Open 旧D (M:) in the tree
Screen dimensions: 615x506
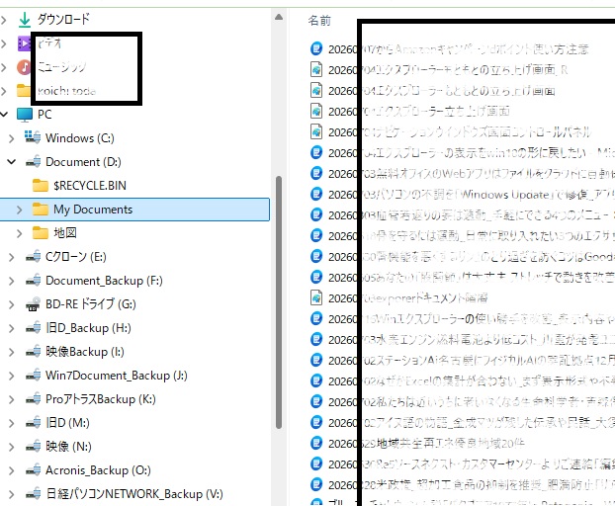(x=67, y=423)
